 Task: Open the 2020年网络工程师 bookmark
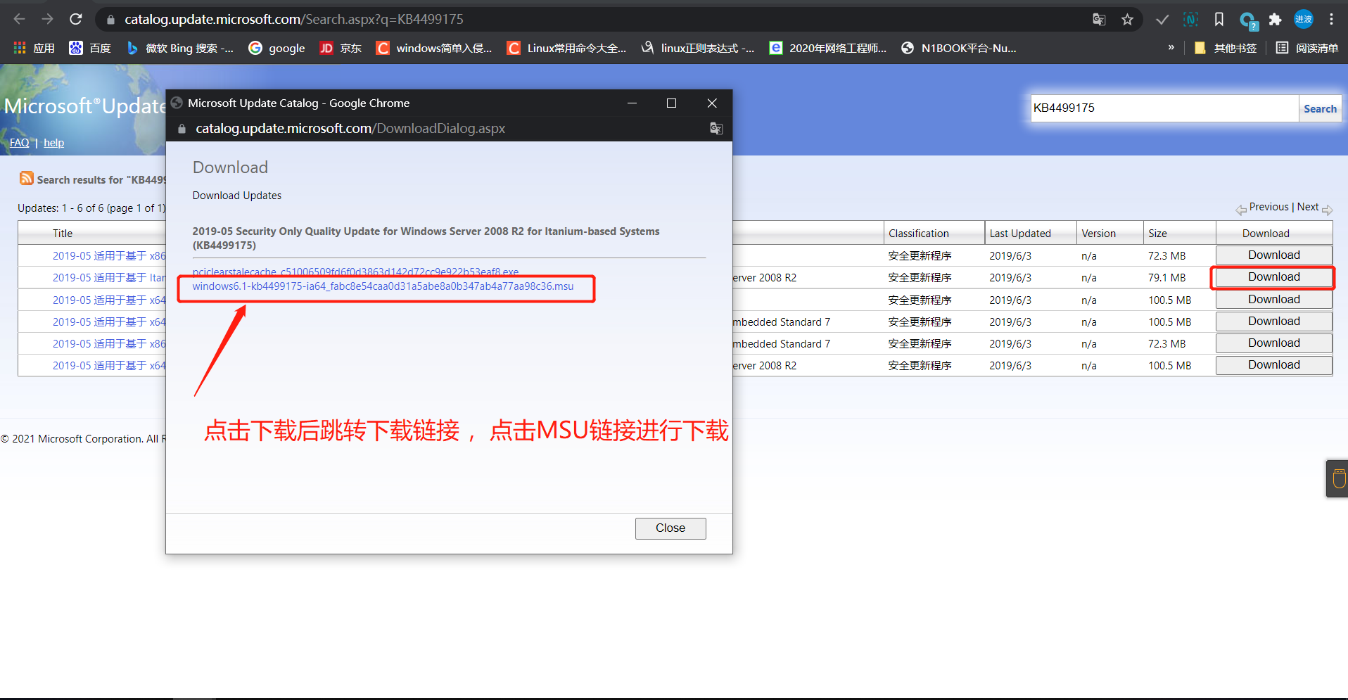point(828,48)
